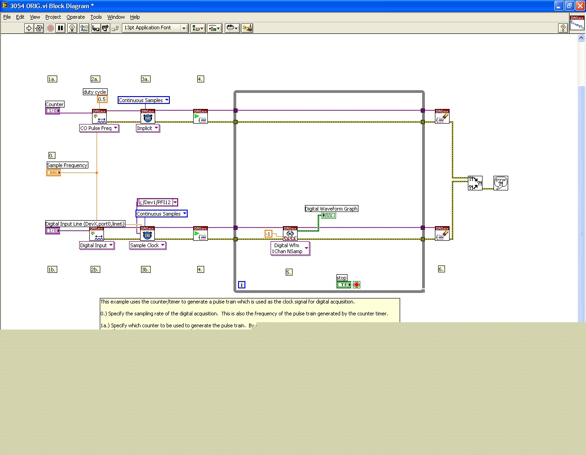Click the 0.5 duty cycle constant

102,99
